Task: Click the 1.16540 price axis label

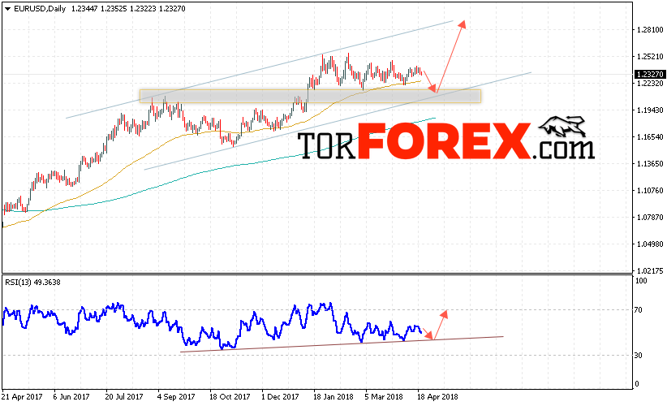Action: click(x=650, y=136)
